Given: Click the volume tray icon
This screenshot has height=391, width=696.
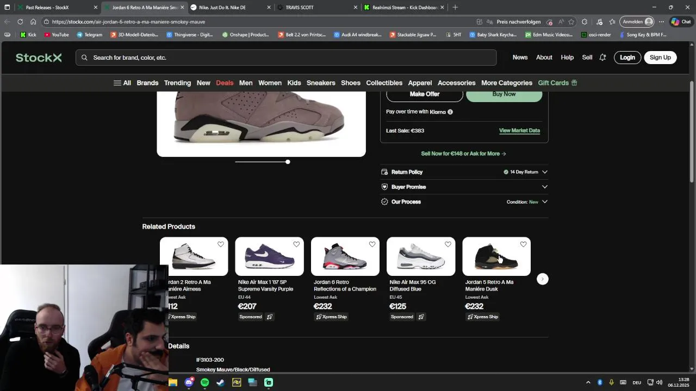Looking at the screenshot, I should point(659,382).
